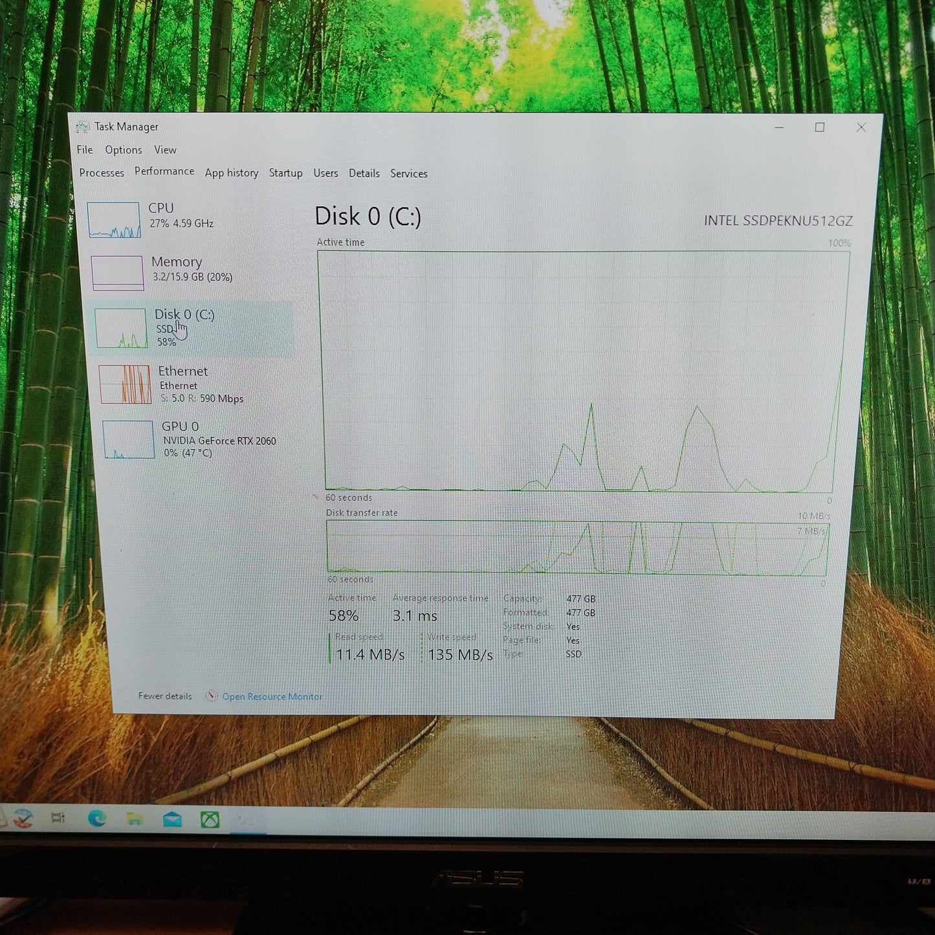Open File Explorer from the taskbar
The height and width of the screenshot is (935, 935).
tap(135, 819)
